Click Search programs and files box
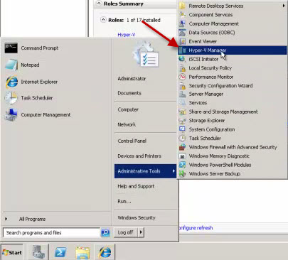 [52, 232]
